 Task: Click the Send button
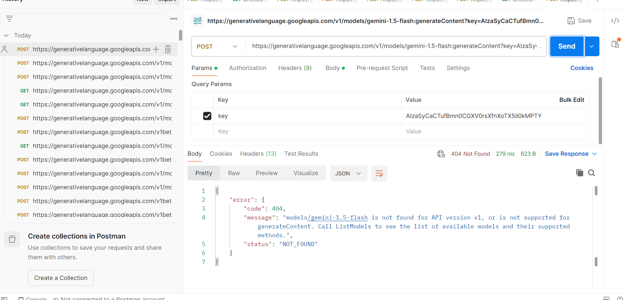[x=567, y=46]
